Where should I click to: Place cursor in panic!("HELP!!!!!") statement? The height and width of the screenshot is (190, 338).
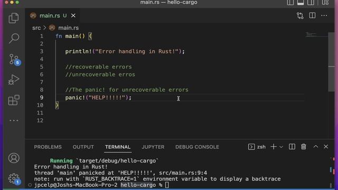pyautogui.click(x=98, y=98)
